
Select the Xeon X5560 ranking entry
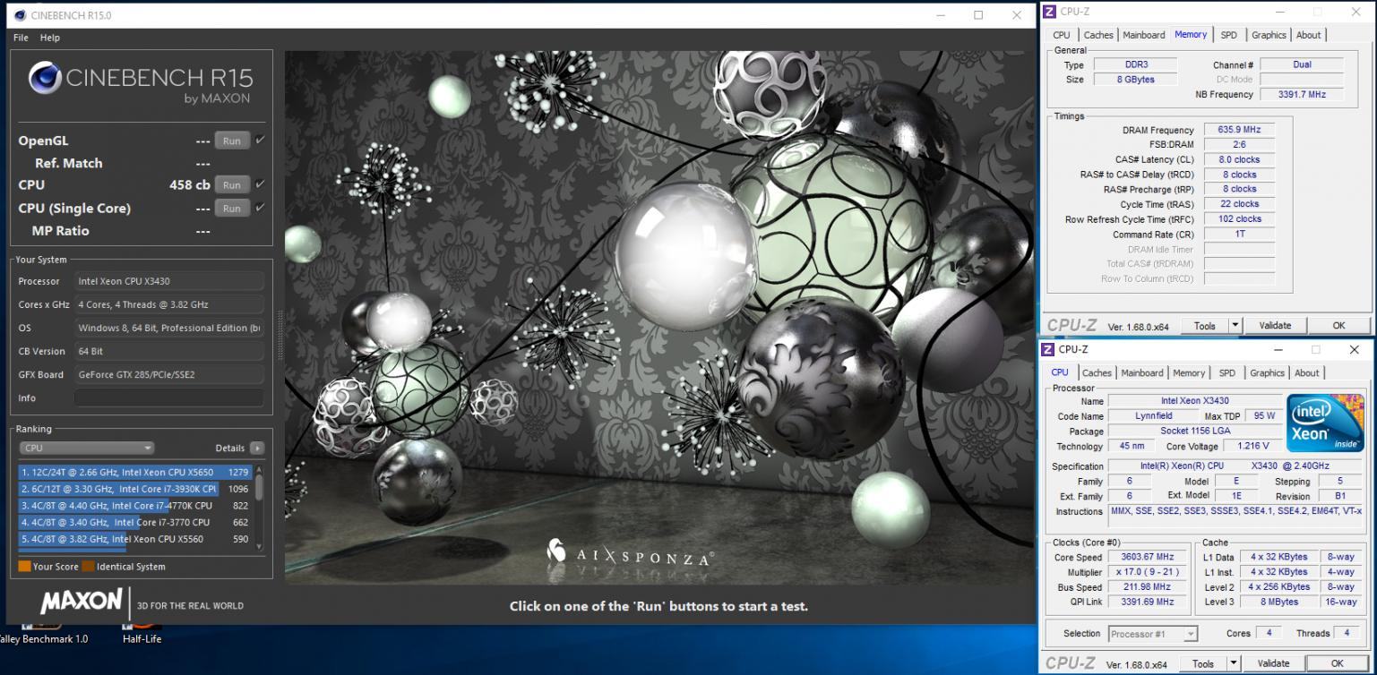[135, 539]
